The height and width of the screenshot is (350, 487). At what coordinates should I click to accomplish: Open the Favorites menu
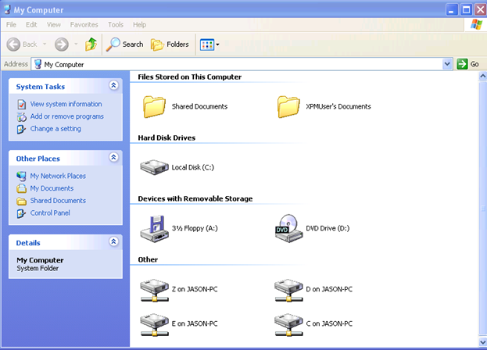click(84, 24)
